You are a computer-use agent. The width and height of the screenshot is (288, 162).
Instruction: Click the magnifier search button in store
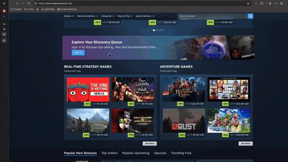pyautogui.click(x=250, y=16)
